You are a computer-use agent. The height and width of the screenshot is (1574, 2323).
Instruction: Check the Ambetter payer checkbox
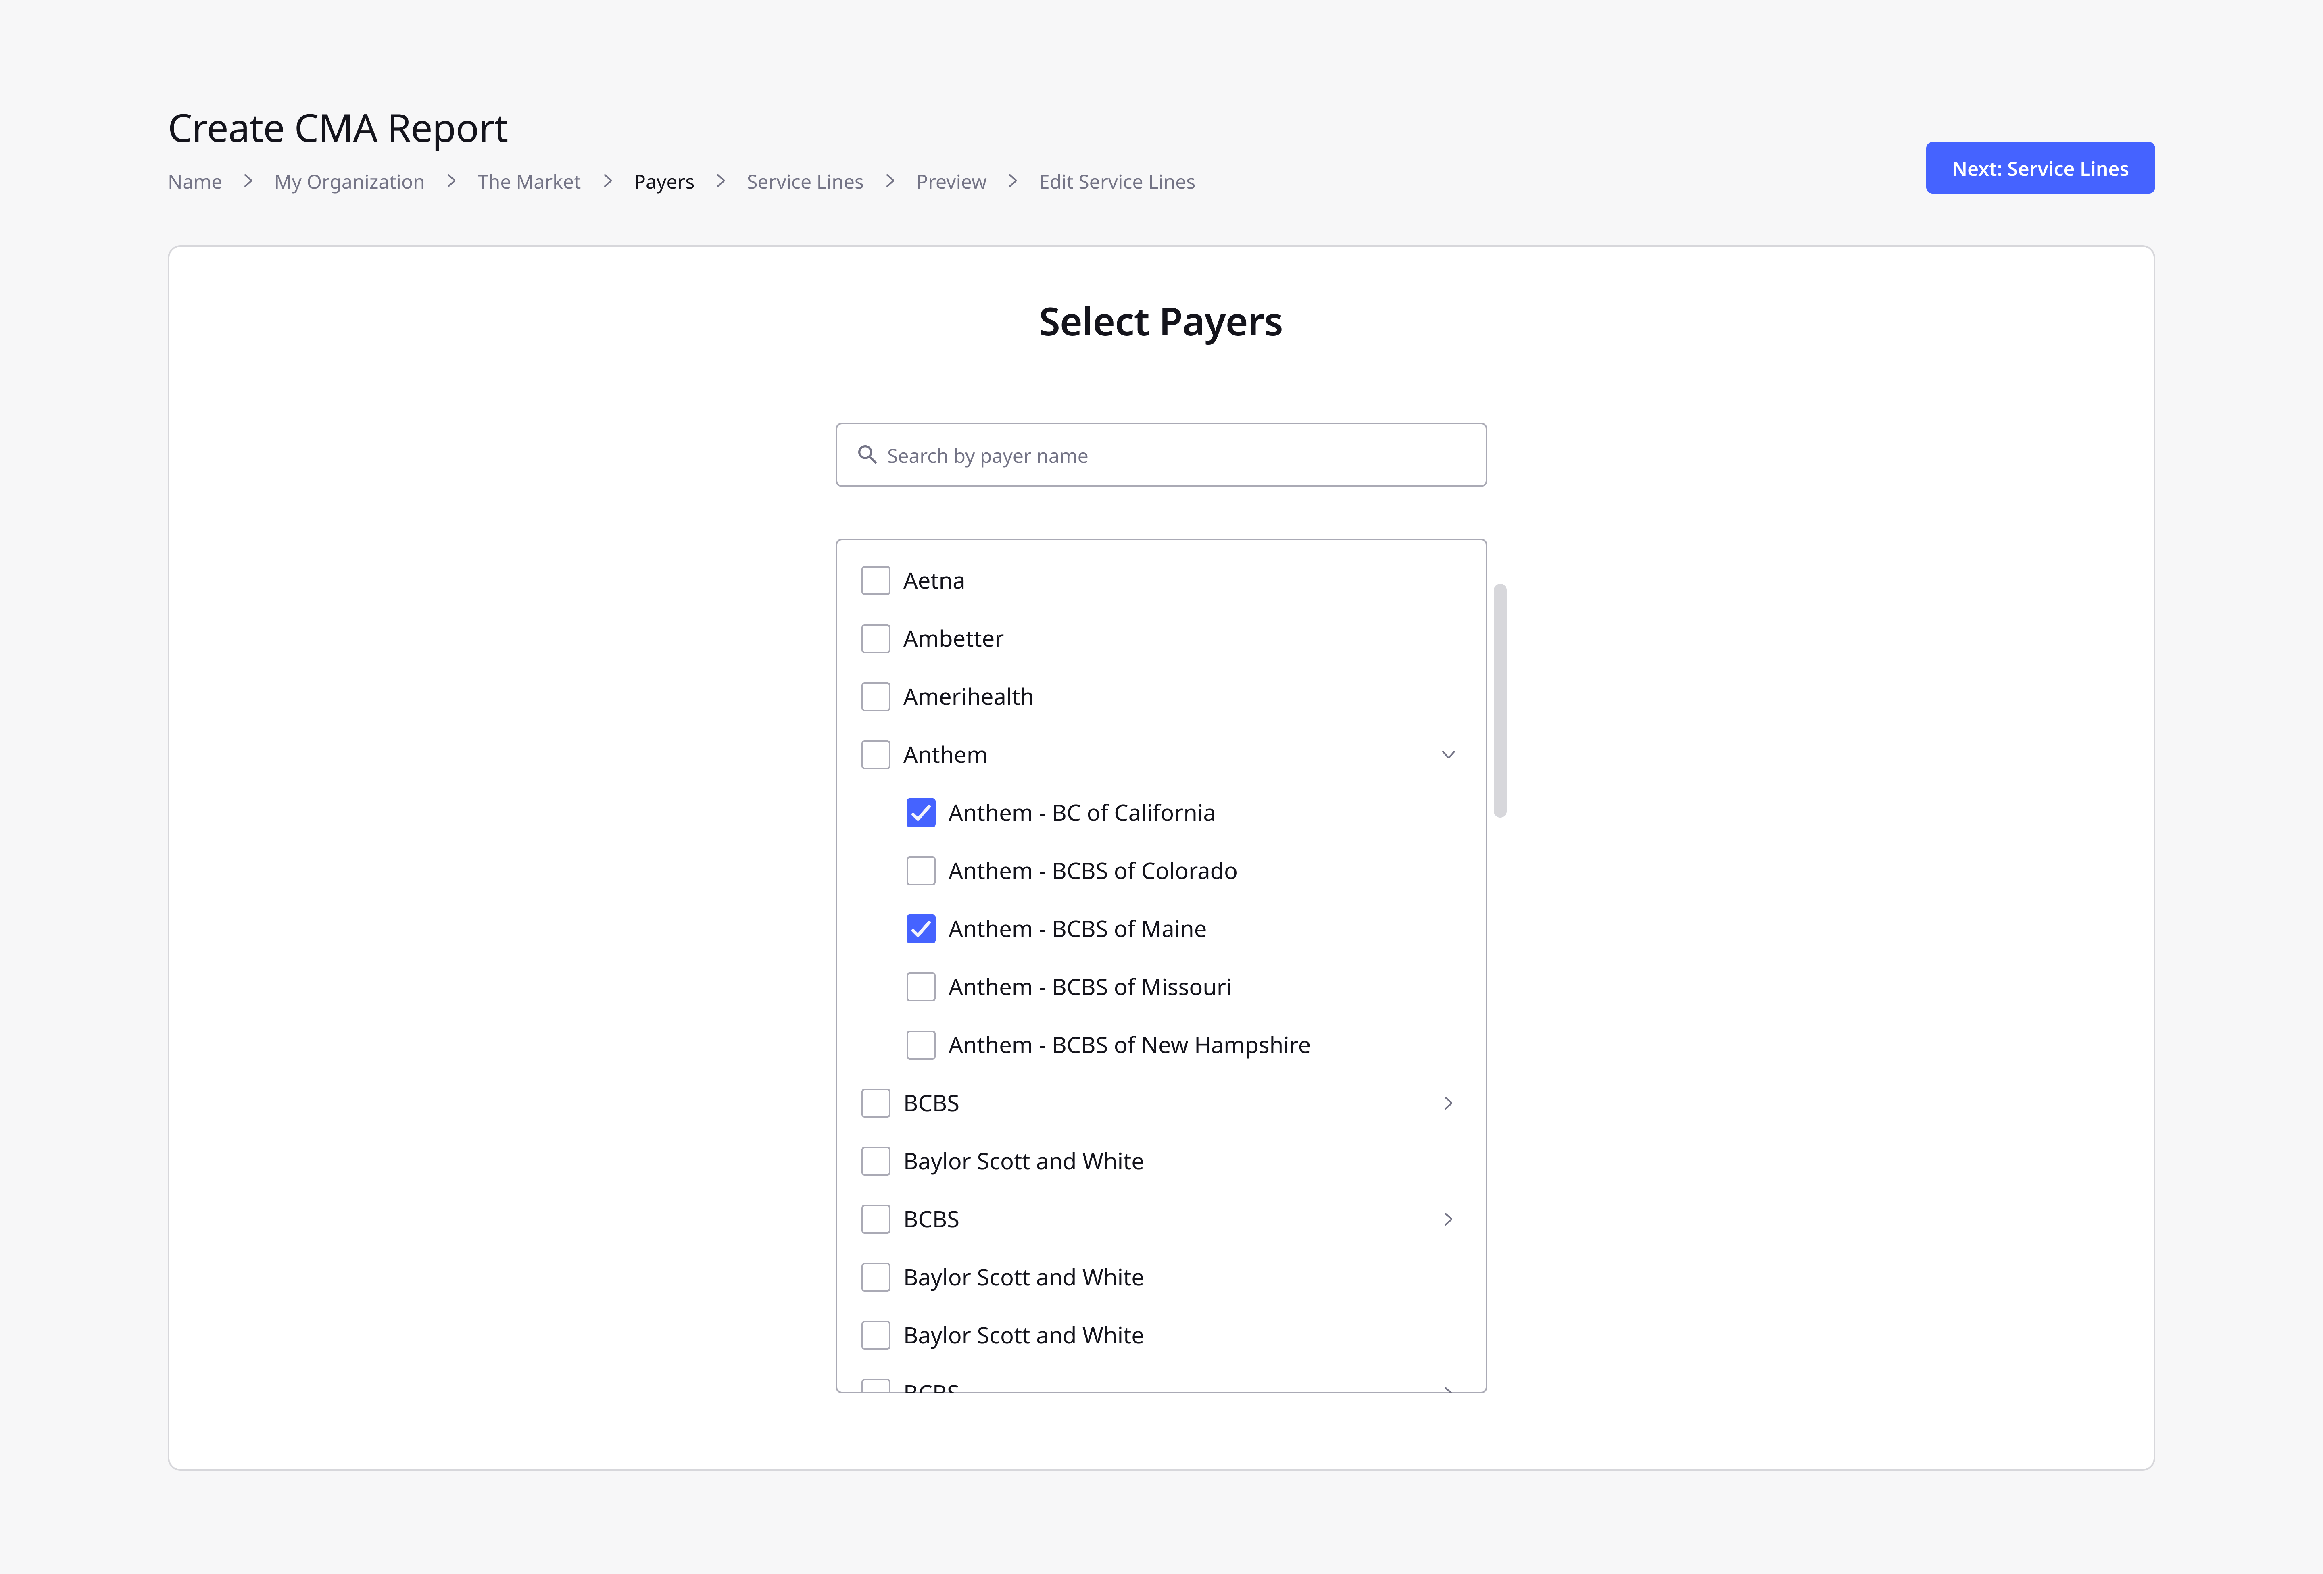876,639
